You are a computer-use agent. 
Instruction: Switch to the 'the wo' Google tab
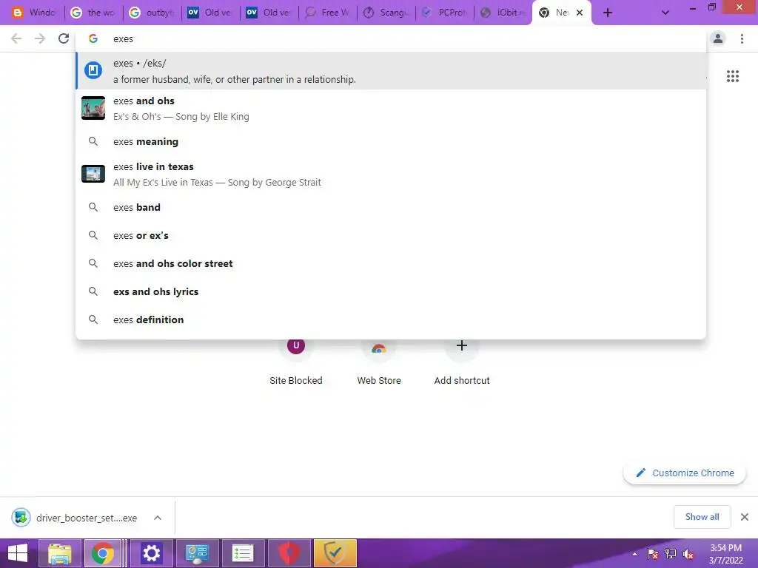point(93,13)
